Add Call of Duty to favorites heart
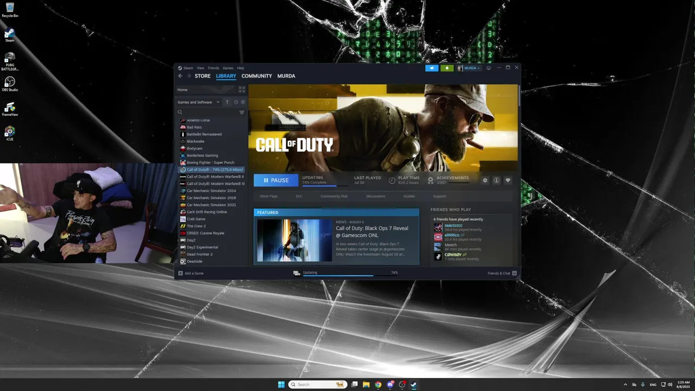 (x=508, y=180)
